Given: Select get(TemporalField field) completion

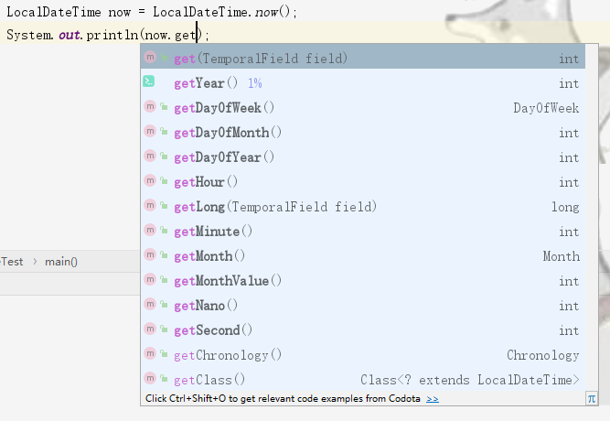Looking at the screenshot, I should [362, 58].
